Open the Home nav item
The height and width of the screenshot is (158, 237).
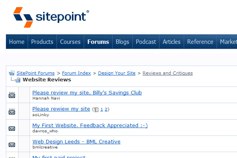(x=17, y=42)
